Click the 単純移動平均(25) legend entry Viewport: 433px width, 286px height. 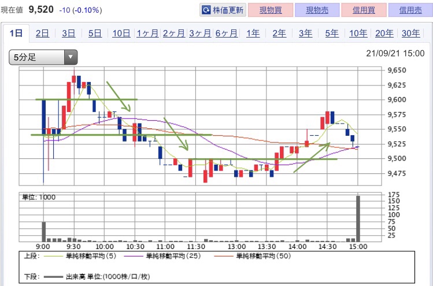click(163, 256)
